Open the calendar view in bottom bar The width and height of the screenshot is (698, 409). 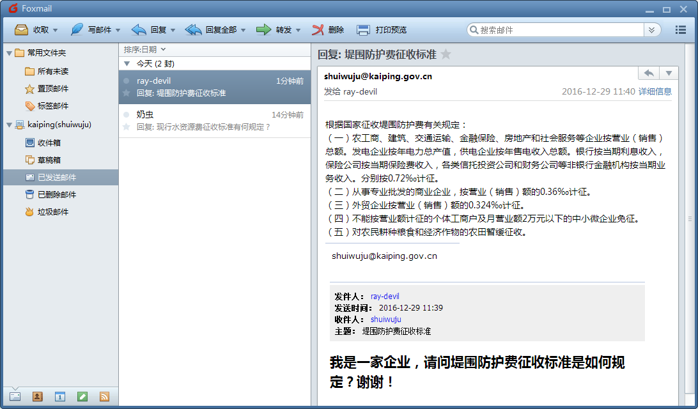59,396
